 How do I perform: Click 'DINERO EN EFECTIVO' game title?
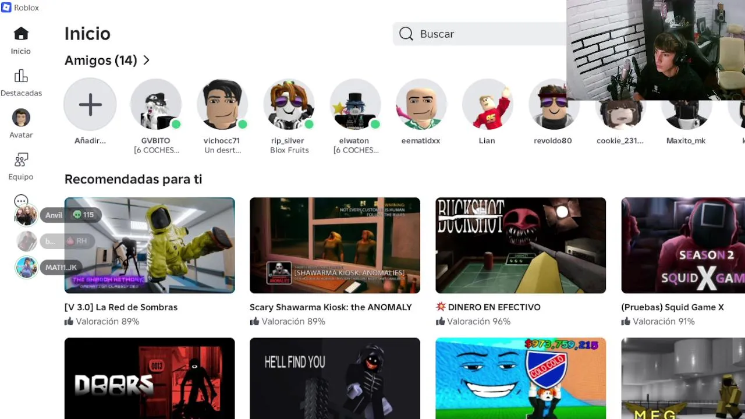pyautogui.click(x=494, y=307)
